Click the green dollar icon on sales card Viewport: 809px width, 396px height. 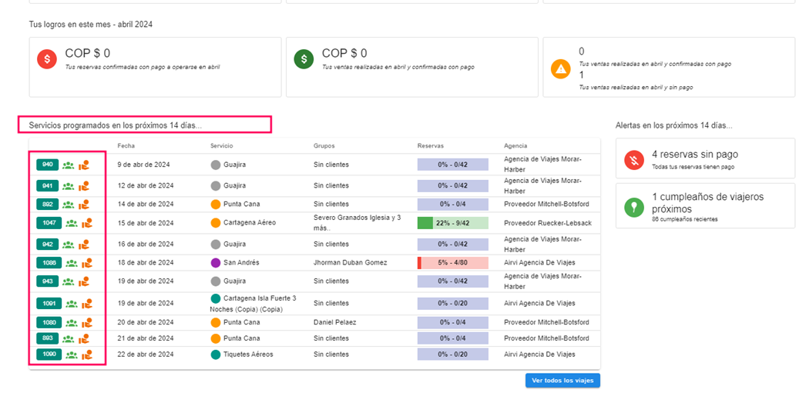click(x=304, y=58)
